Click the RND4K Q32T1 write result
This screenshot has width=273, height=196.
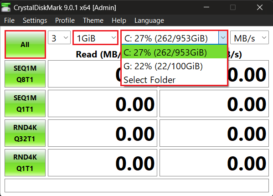pyautogui.click(x=214, y=133)
